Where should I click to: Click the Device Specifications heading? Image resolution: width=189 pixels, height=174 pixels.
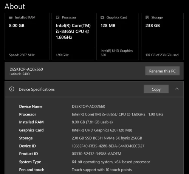coord(37,89)
